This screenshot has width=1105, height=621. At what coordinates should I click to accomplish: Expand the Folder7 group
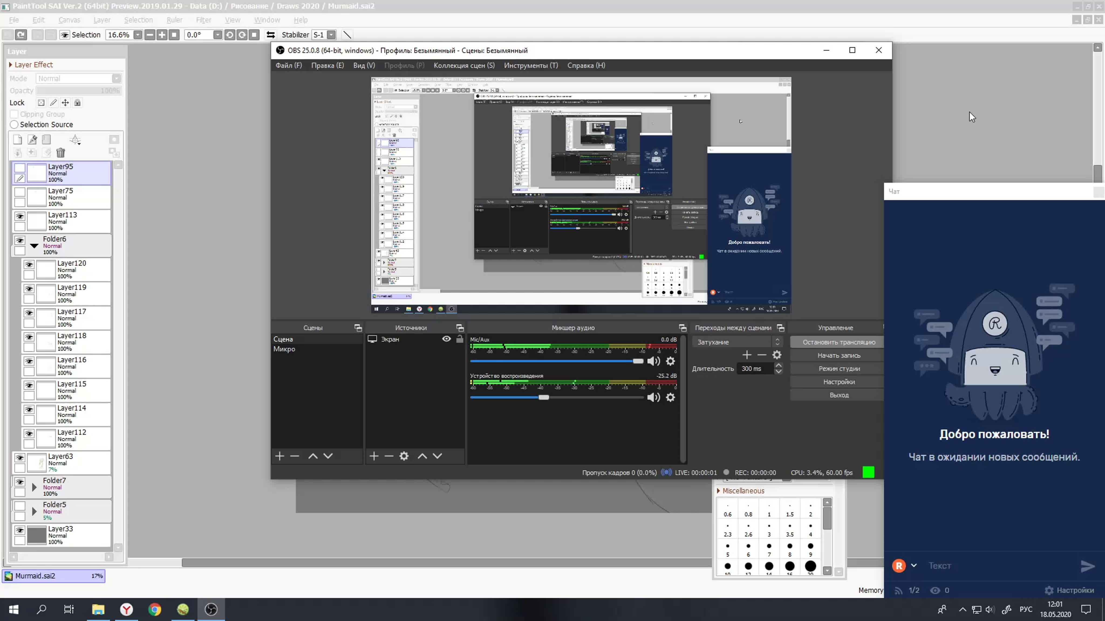click(x=34, y=487)
